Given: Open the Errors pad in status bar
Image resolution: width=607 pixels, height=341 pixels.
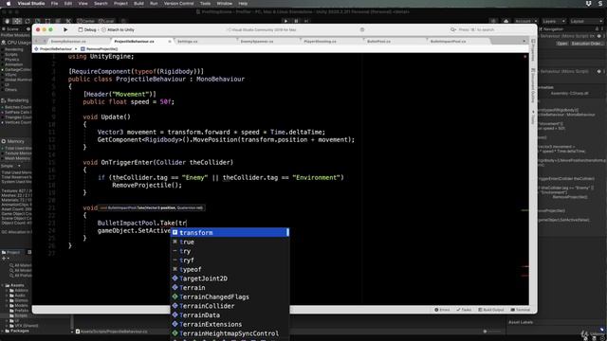Looking at the screenshot, I should pos(442,310).
